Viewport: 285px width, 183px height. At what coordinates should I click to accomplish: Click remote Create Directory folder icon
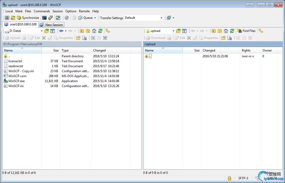tap(223, 38)
